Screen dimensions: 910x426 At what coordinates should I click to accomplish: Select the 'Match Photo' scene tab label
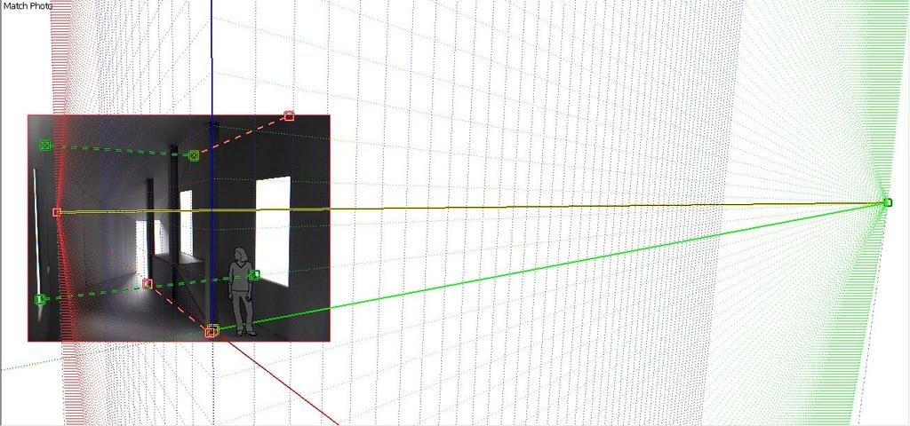pyautogui.click(x=27, y=6)
